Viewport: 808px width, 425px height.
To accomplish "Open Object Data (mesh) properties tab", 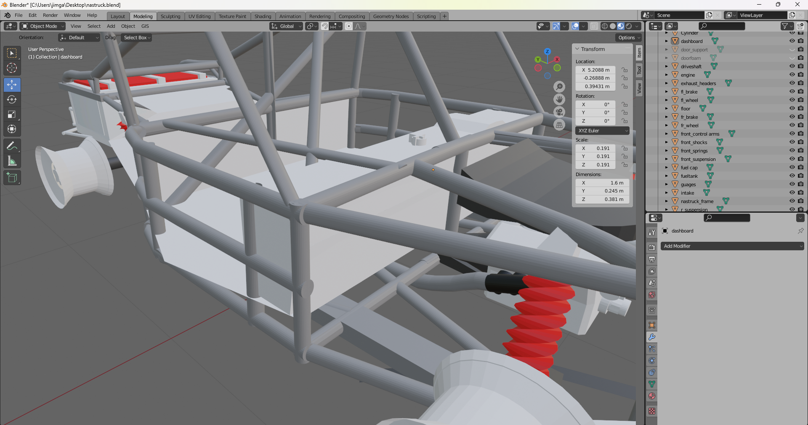I will (652, 384).
